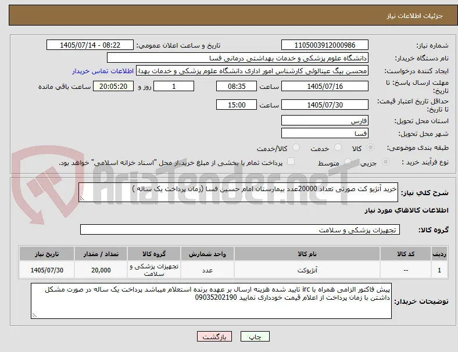
Task: Click the announcement date field 1405/07/14 - 08:22
Action: tap(90, 45)
